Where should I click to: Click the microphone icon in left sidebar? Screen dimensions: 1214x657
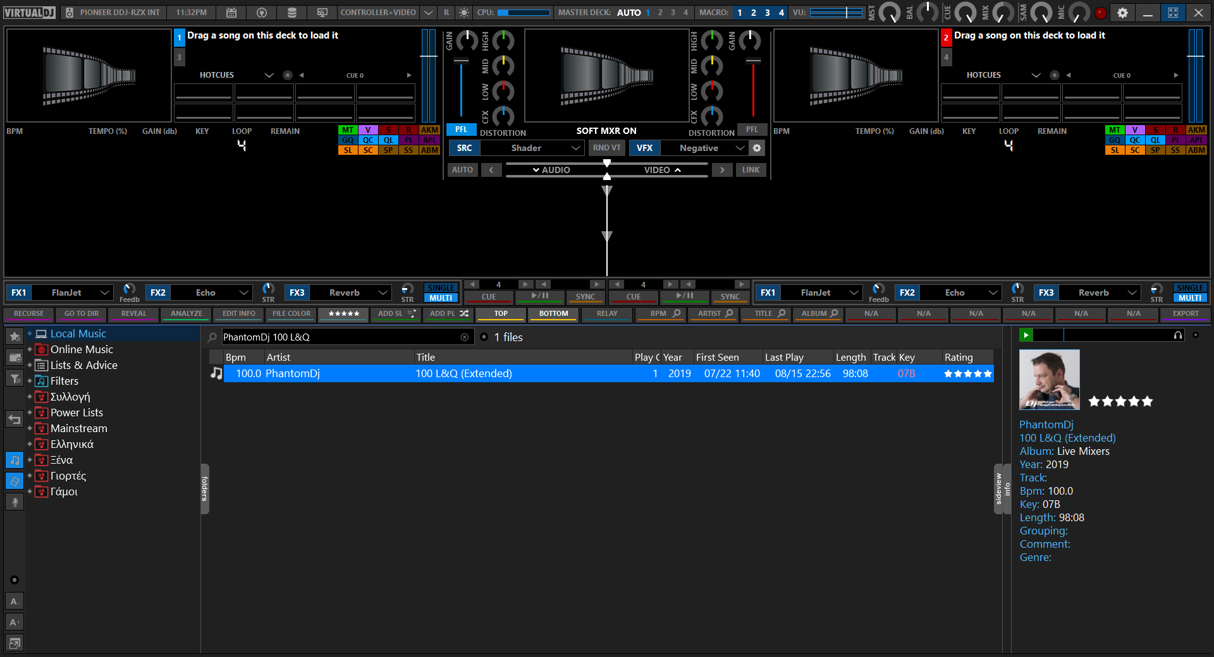pyautogui.click(x=15, y=502)
